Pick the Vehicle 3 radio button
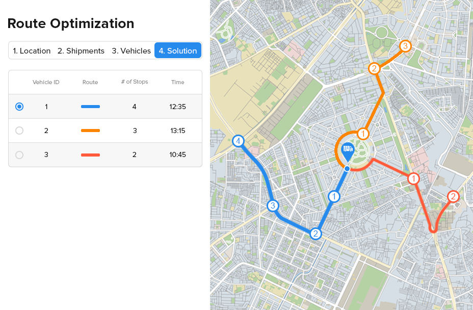Viewport: 473px width, 310px height. (x=19, y=154)
